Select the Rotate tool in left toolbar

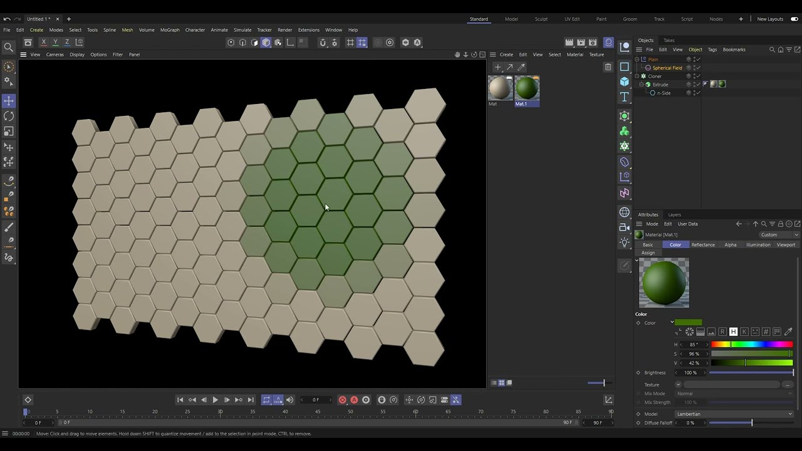9,117
